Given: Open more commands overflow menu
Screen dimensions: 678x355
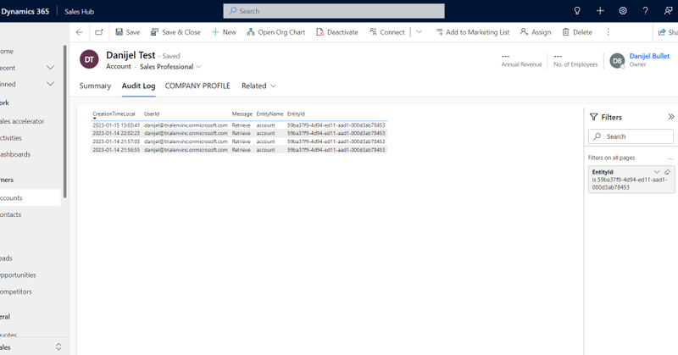Looking at the screenshot, I should (x=608, y=32).
